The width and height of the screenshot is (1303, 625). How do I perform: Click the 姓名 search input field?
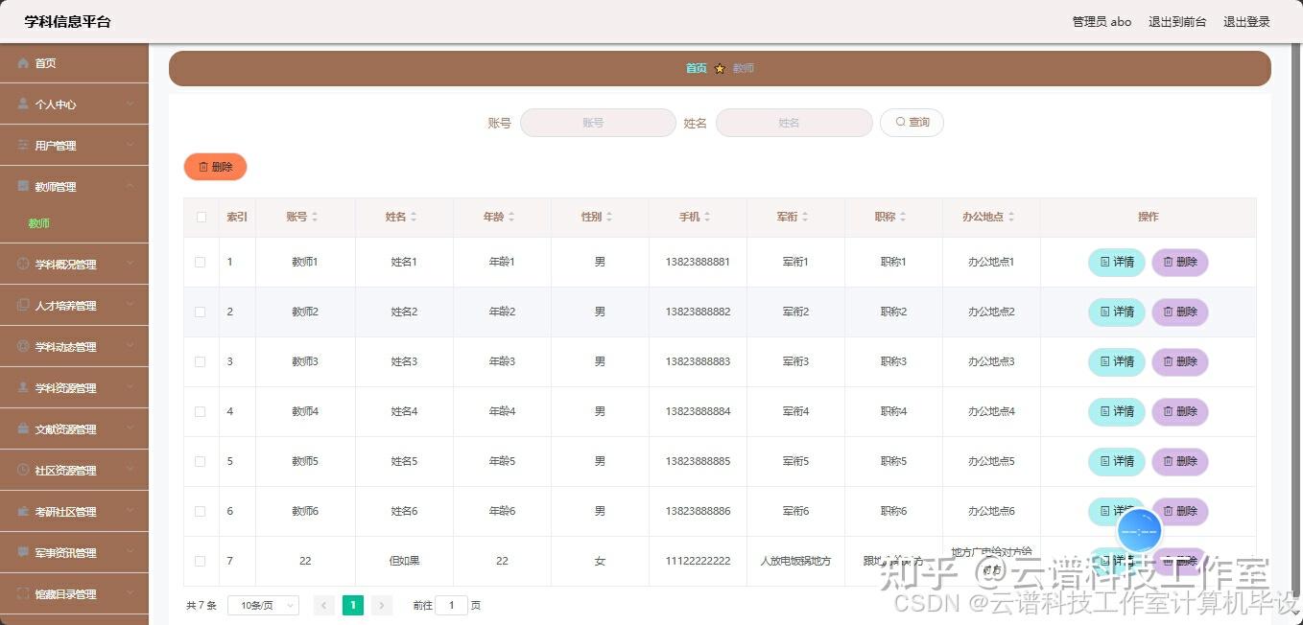[794, 123]
